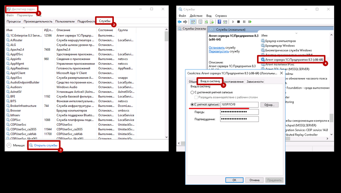Click the gear icon of Browser service row

pyautogui.click(x=8, y=110)
